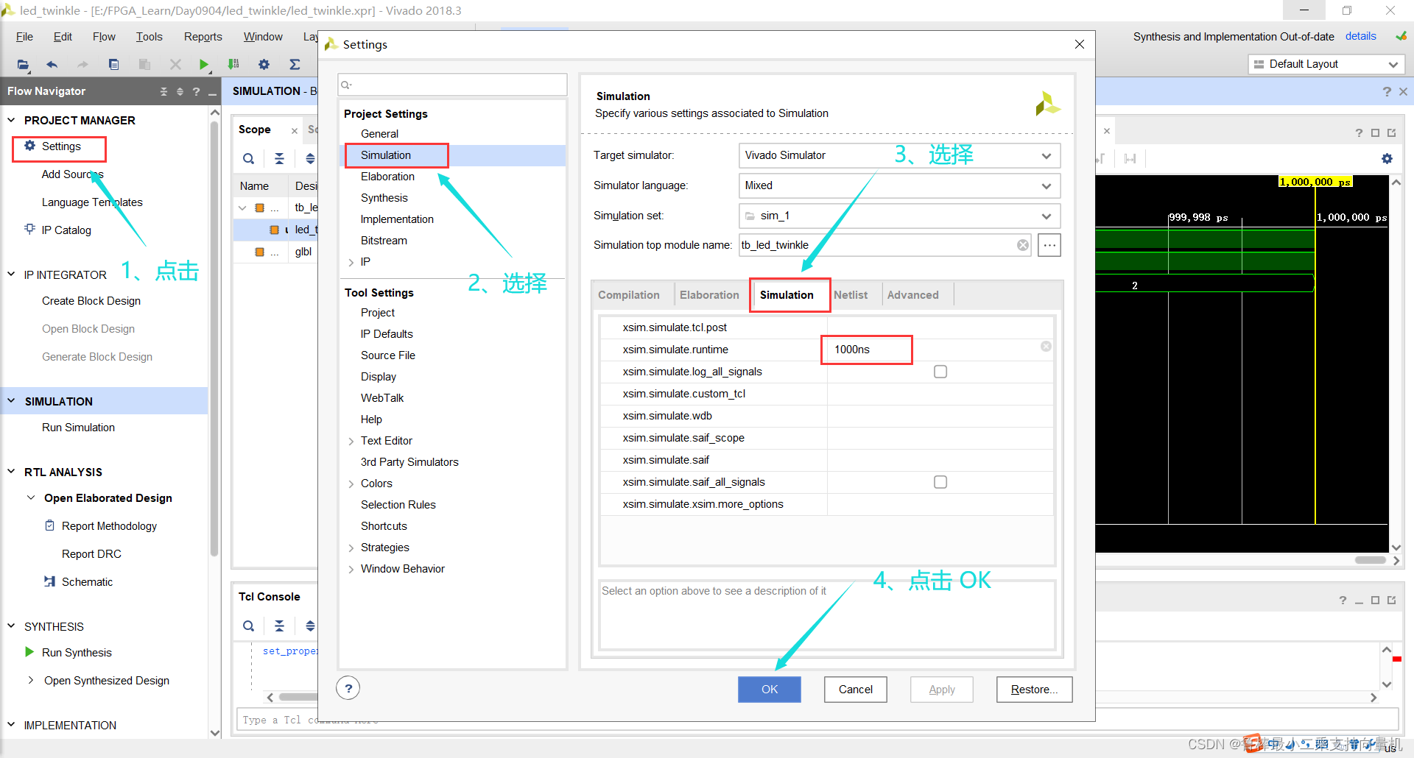Click the Generate Bitstream toolbar icon
The image size is (1414, 758).
(x=233, y=65)
